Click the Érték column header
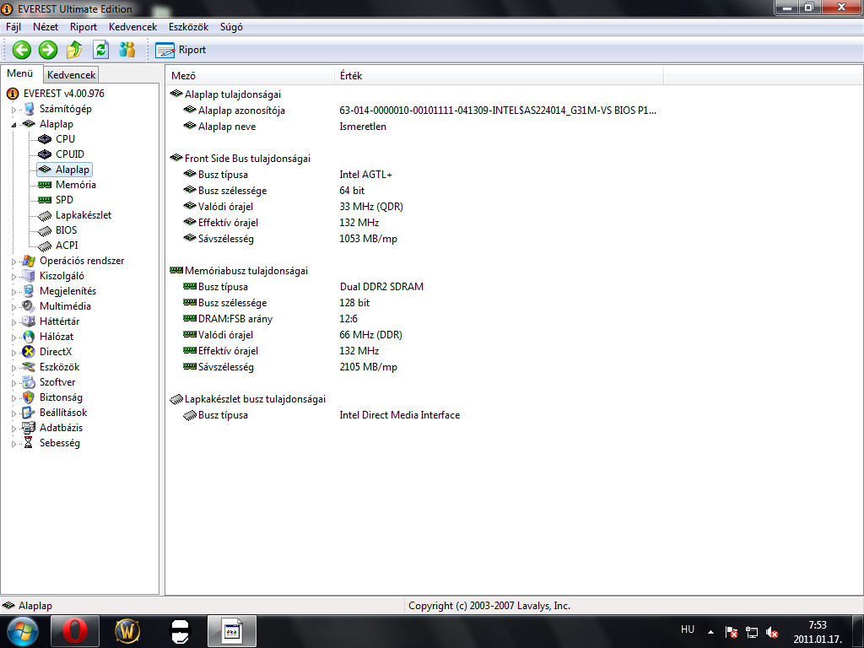This screenshot has width=864, height=648. (499, 75)
